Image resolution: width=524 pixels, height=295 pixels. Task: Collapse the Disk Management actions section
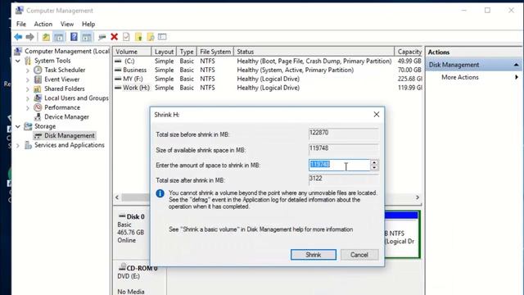517,65
